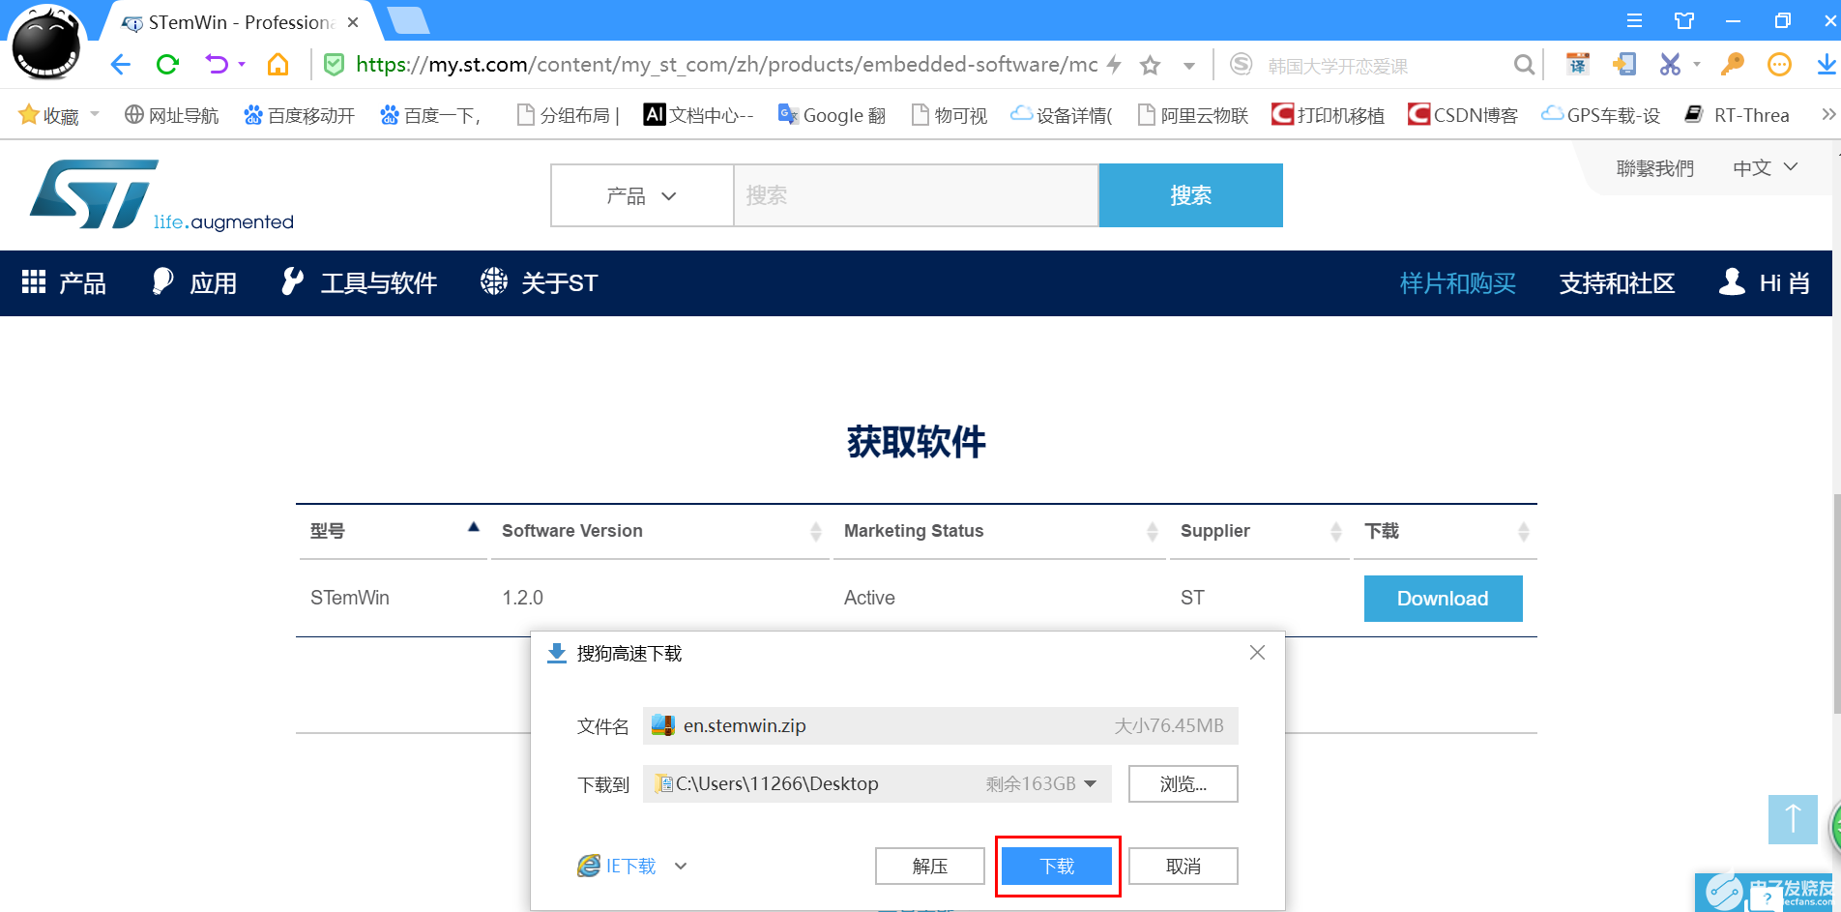The image size is (1841, 912).
Task: Go to browser home page icon
Action: click(278, 65)
